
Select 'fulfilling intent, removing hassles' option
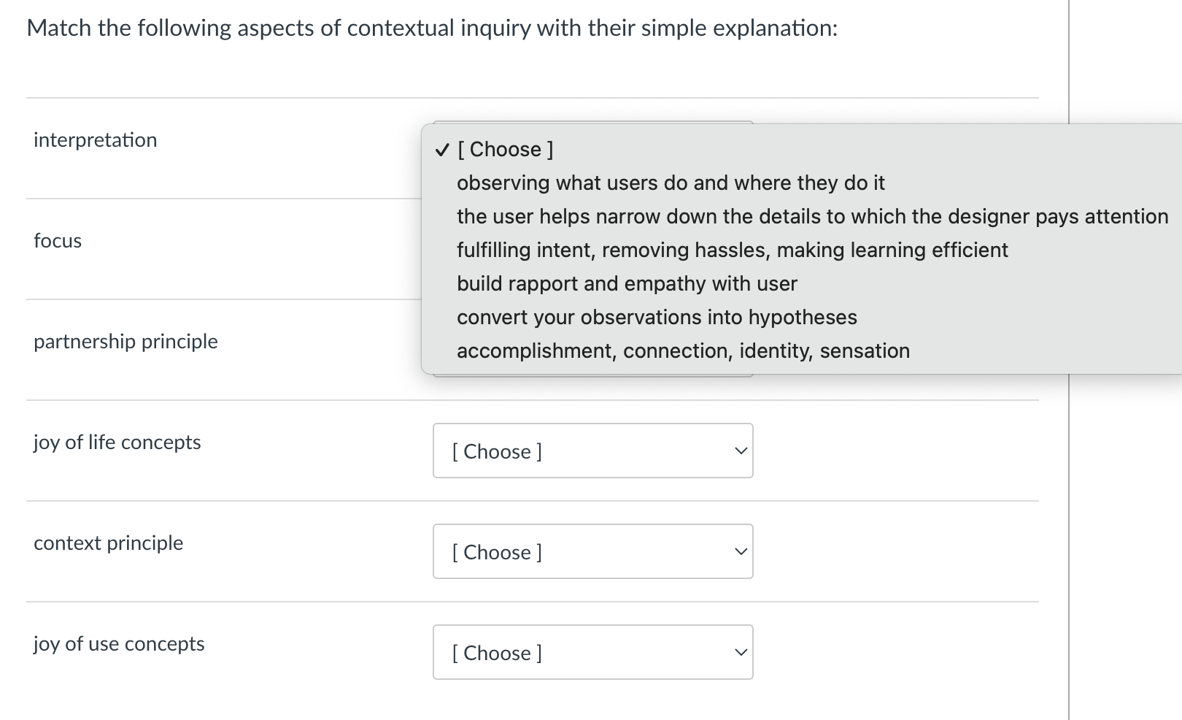[x=732, y=250]
